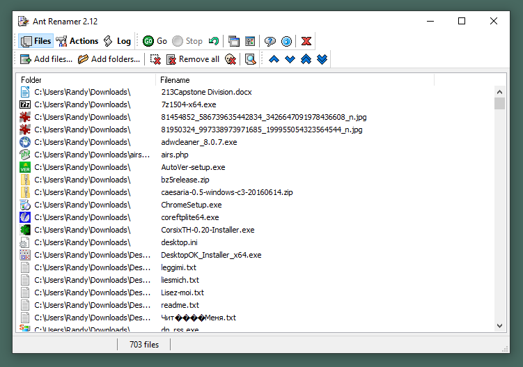Select 7z1504-x64.exe file

[189, 104]
